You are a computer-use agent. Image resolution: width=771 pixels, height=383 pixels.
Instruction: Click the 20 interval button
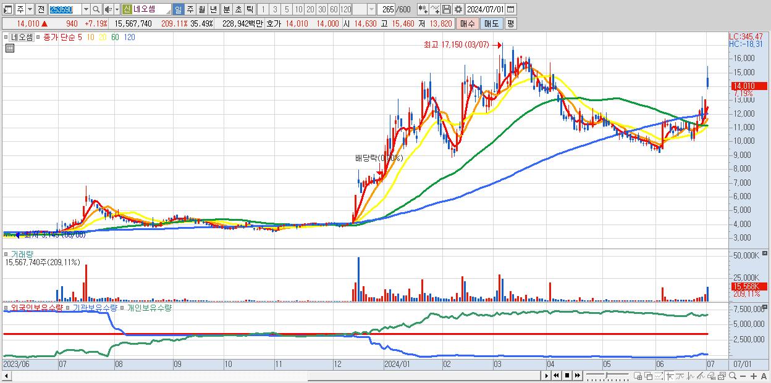point(310,9)
